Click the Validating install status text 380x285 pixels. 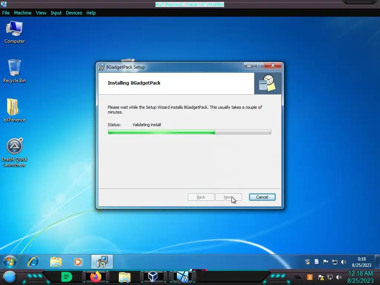pyautogui.click(x=147, y=125)
